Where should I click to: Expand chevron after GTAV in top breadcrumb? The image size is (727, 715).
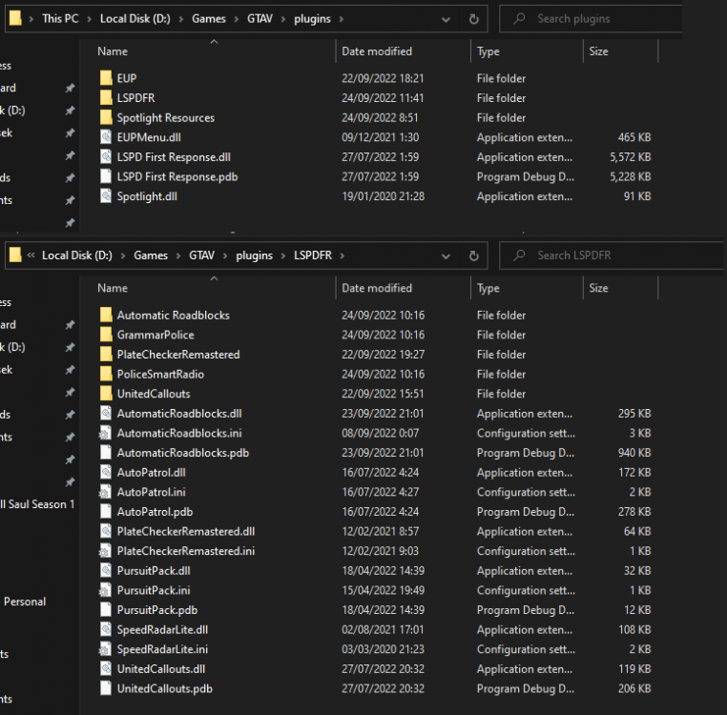tap(283, 19)
